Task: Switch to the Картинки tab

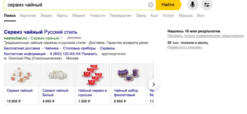Action: (28, 16)
